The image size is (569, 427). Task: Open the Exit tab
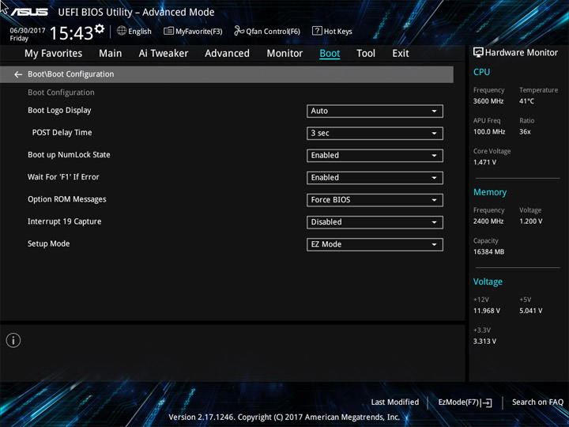click(x=401, y=54)
